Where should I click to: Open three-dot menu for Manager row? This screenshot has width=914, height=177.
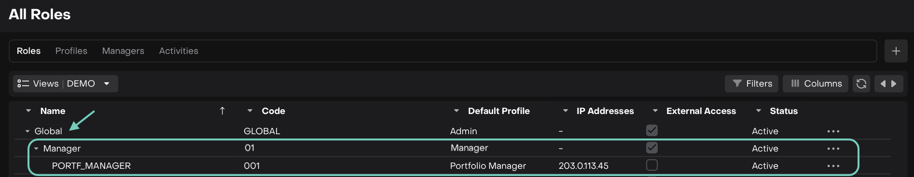833,149
